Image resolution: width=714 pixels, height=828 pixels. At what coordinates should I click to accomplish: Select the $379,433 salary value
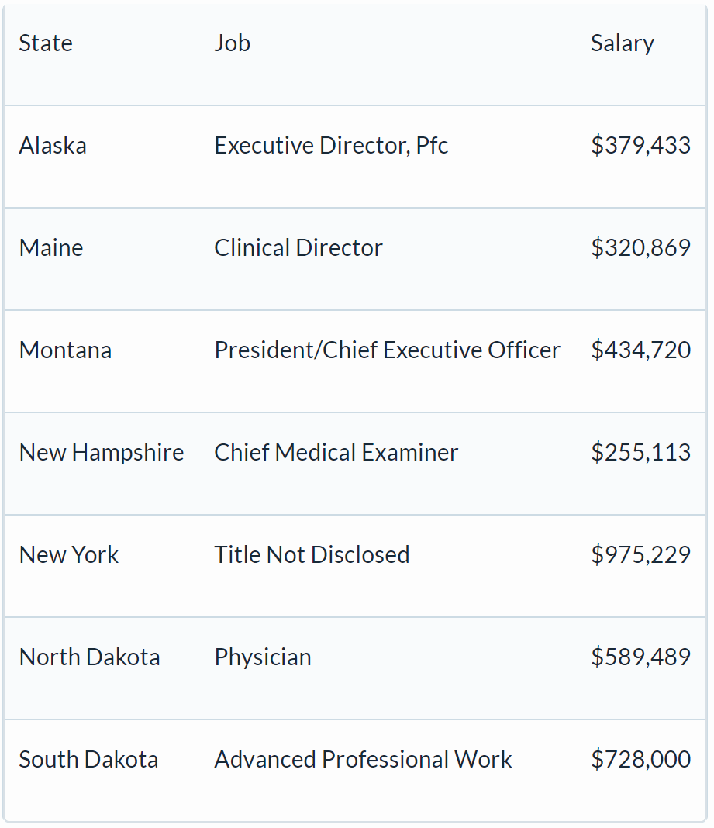pos(640,146)
